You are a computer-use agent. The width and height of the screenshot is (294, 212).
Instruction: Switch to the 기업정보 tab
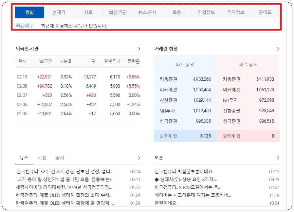tap(206, 12)
